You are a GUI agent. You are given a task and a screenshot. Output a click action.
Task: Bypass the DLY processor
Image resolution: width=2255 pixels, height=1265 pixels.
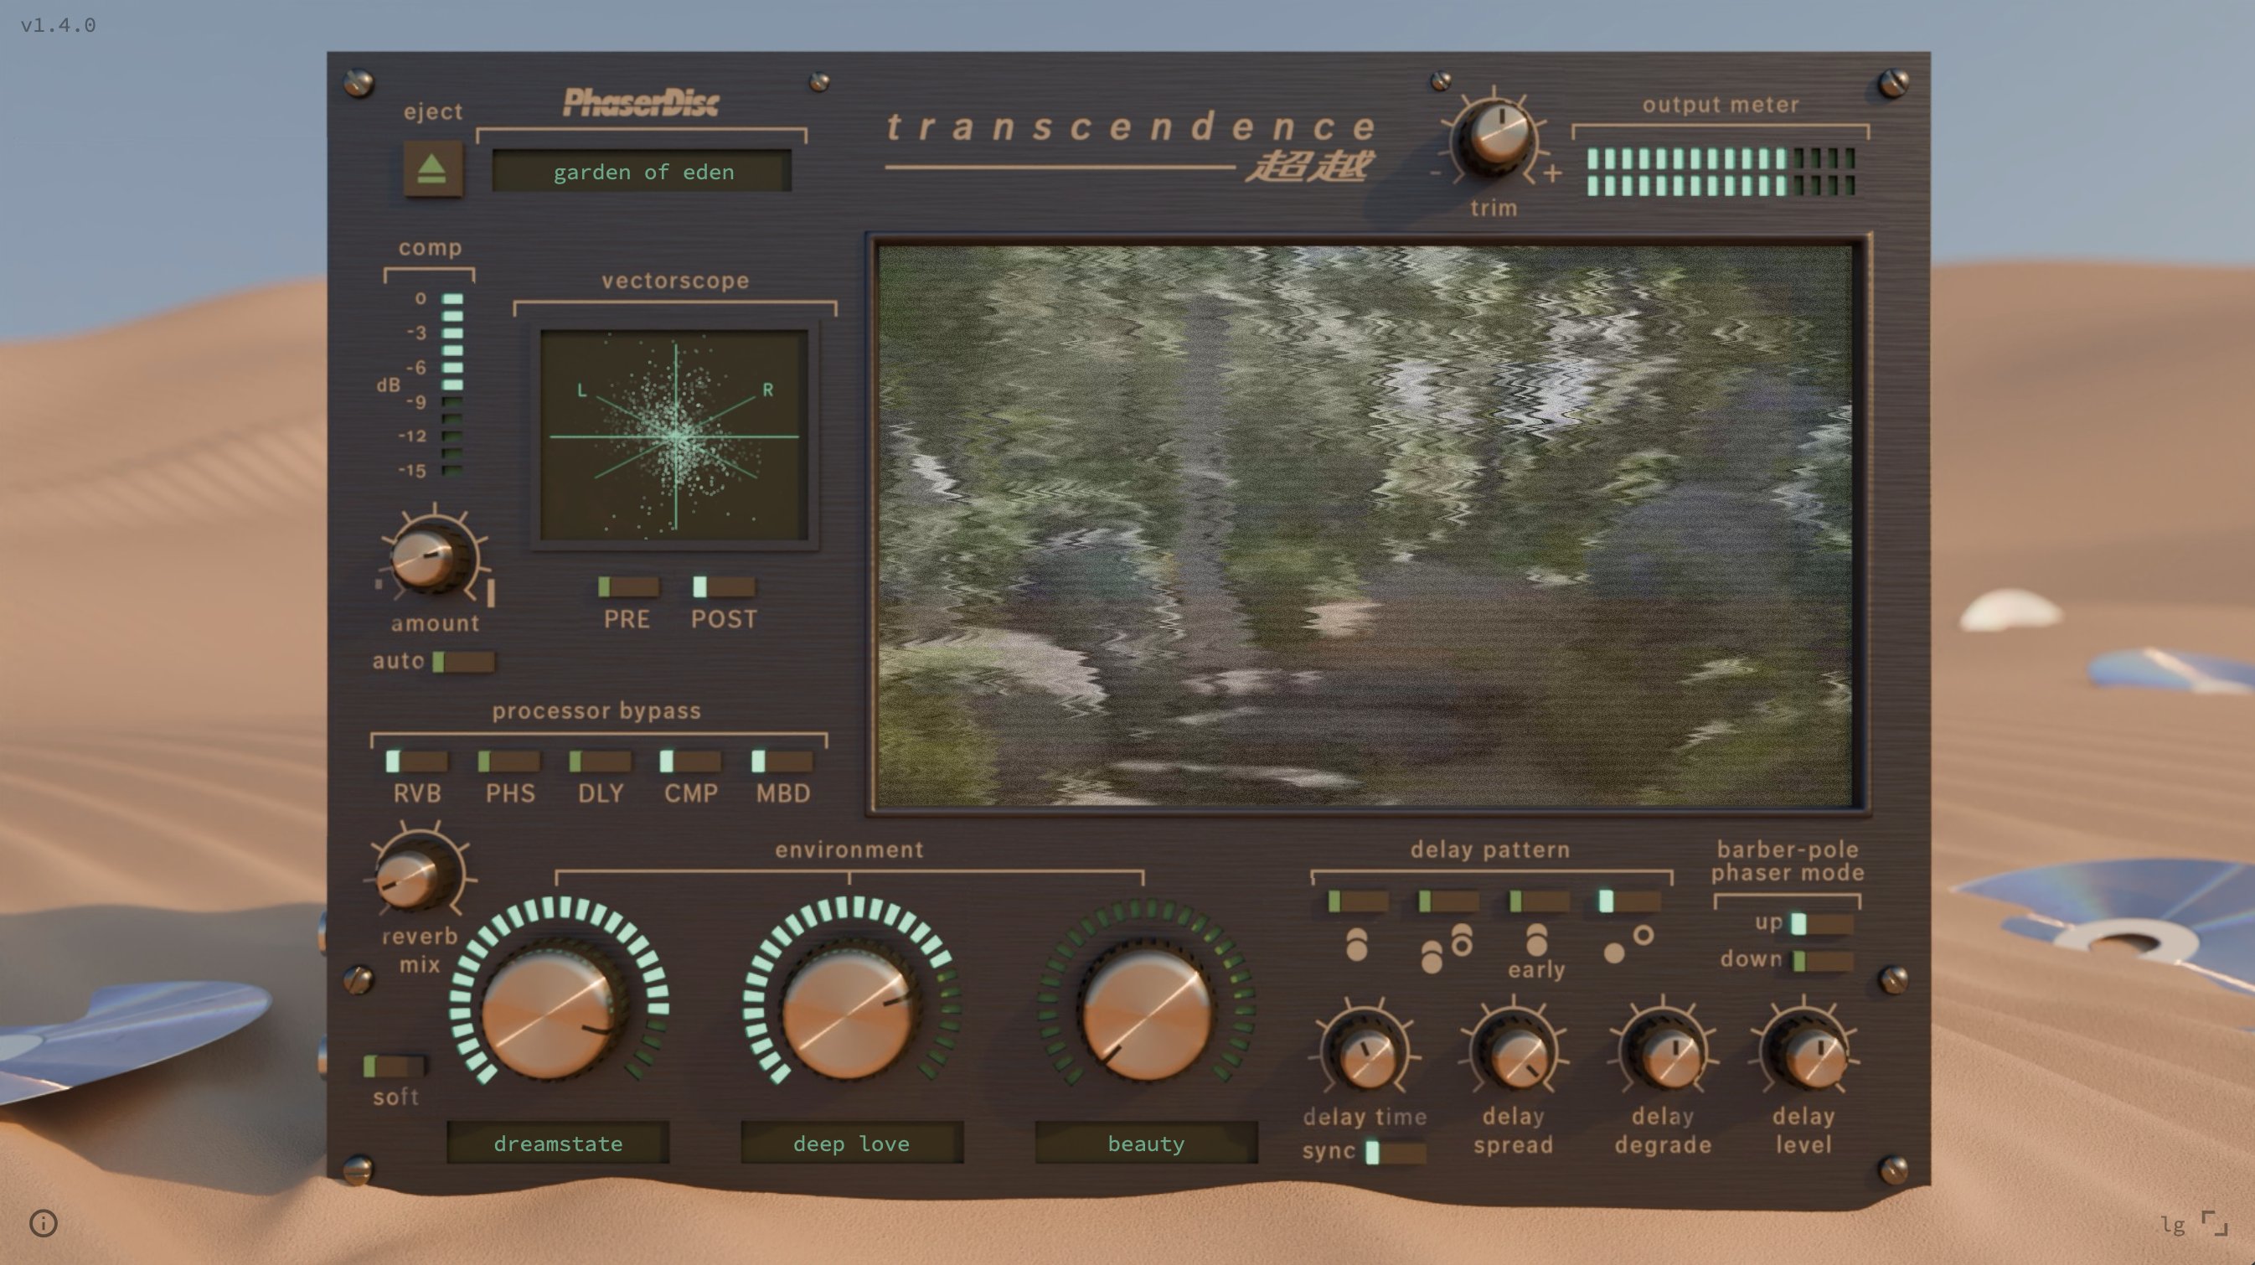[600, 762]
